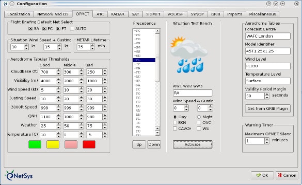Increase Visibility Good threshold

[58, 79]
